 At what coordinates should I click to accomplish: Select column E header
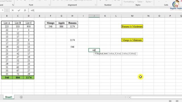tap(40, 16)
